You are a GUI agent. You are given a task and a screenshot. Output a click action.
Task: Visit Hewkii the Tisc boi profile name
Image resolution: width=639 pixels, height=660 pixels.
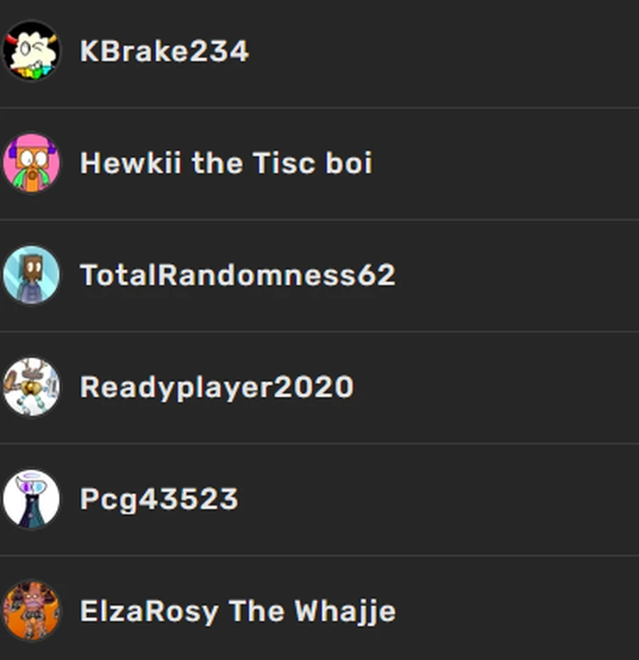point(226,163)
